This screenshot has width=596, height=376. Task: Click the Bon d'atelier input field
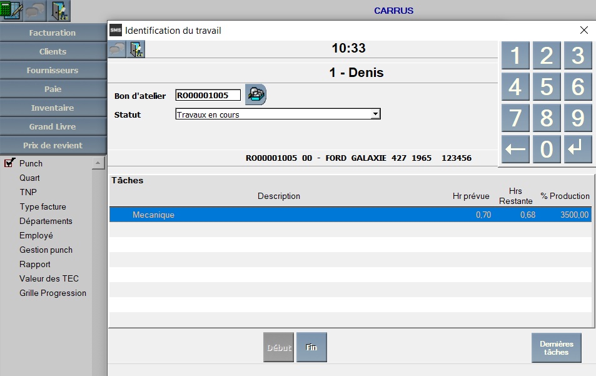coord(208,95)
